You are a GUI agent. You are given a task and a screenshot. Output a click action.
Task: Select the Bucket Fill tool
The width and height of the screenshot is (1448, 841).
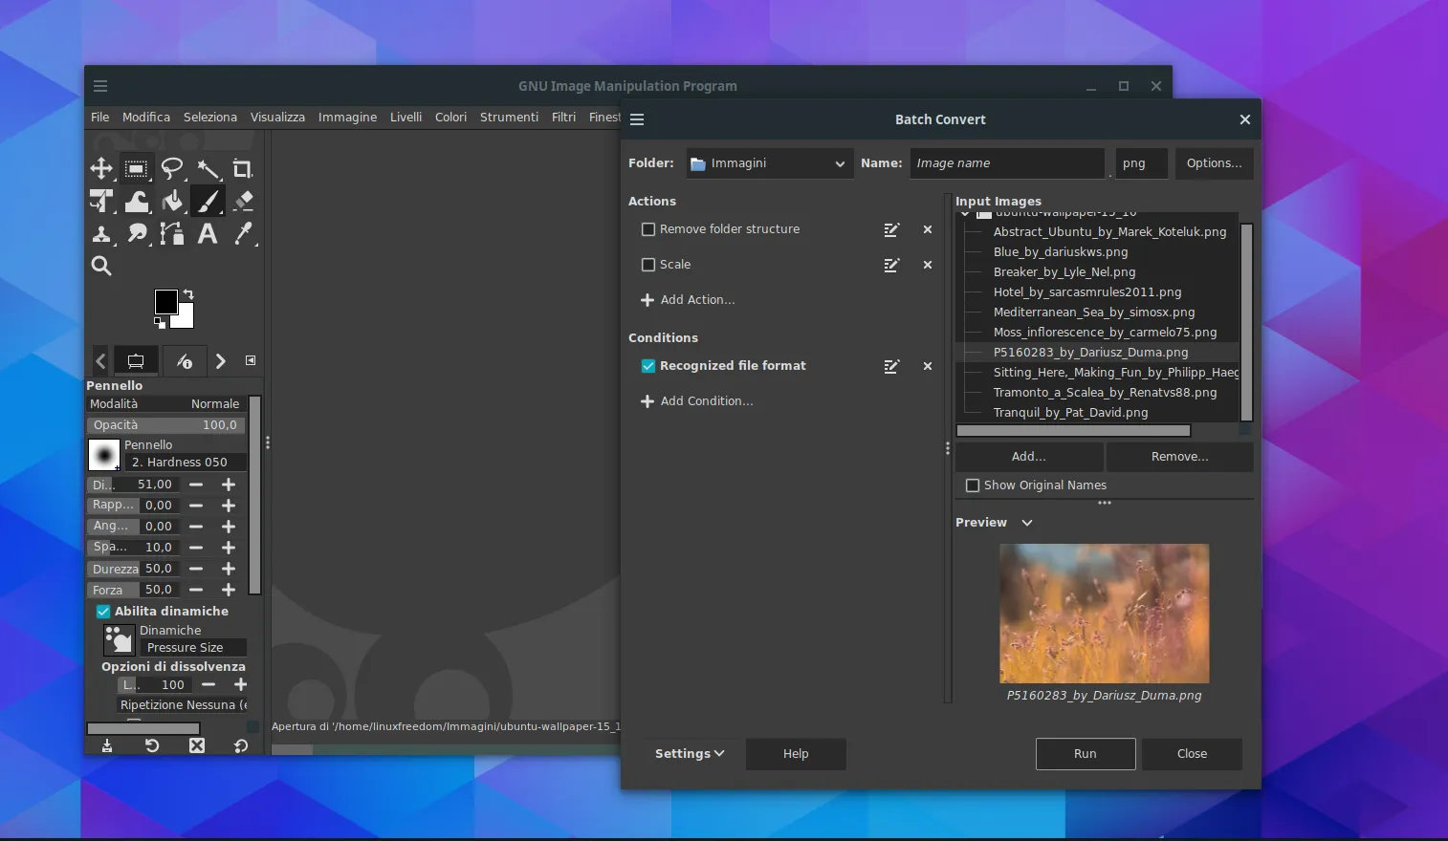172,201
